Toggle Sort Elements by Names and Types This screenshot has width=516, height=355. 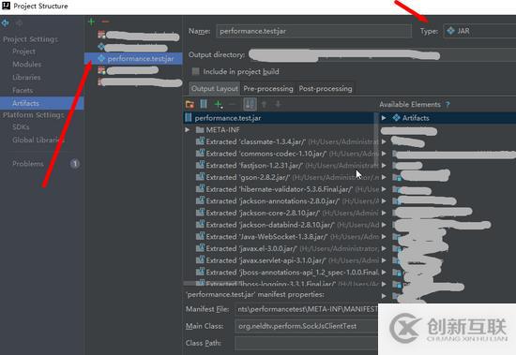pos(250,105)
